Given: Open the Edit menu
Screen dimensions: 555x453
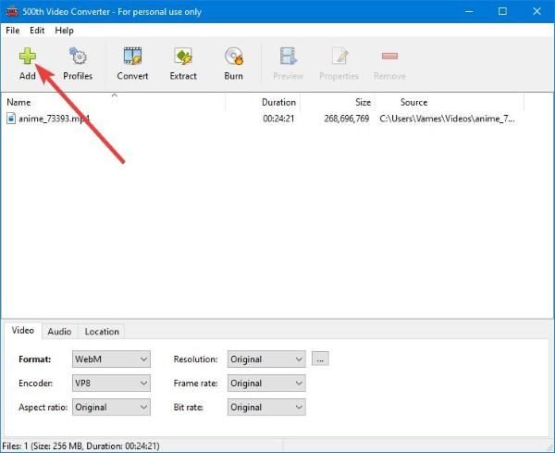Looking at the screenshot, I should point(37,31).
